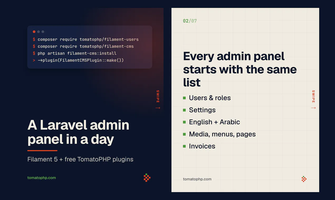335x200 pixels.
Task: Click 'Filament 5 + free TomatoPHP plugins' subtitle
Action: [x=80, y=159]
